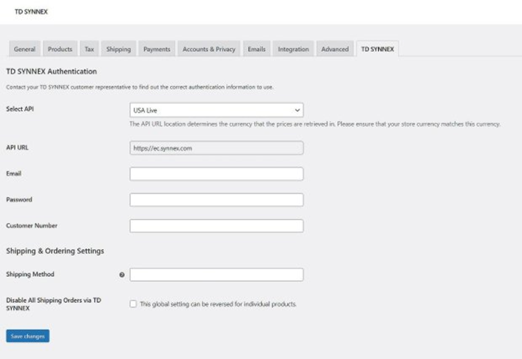Go to the Shipping tab
This screenshot has height=359, width=522.
[x=118, y=48]
